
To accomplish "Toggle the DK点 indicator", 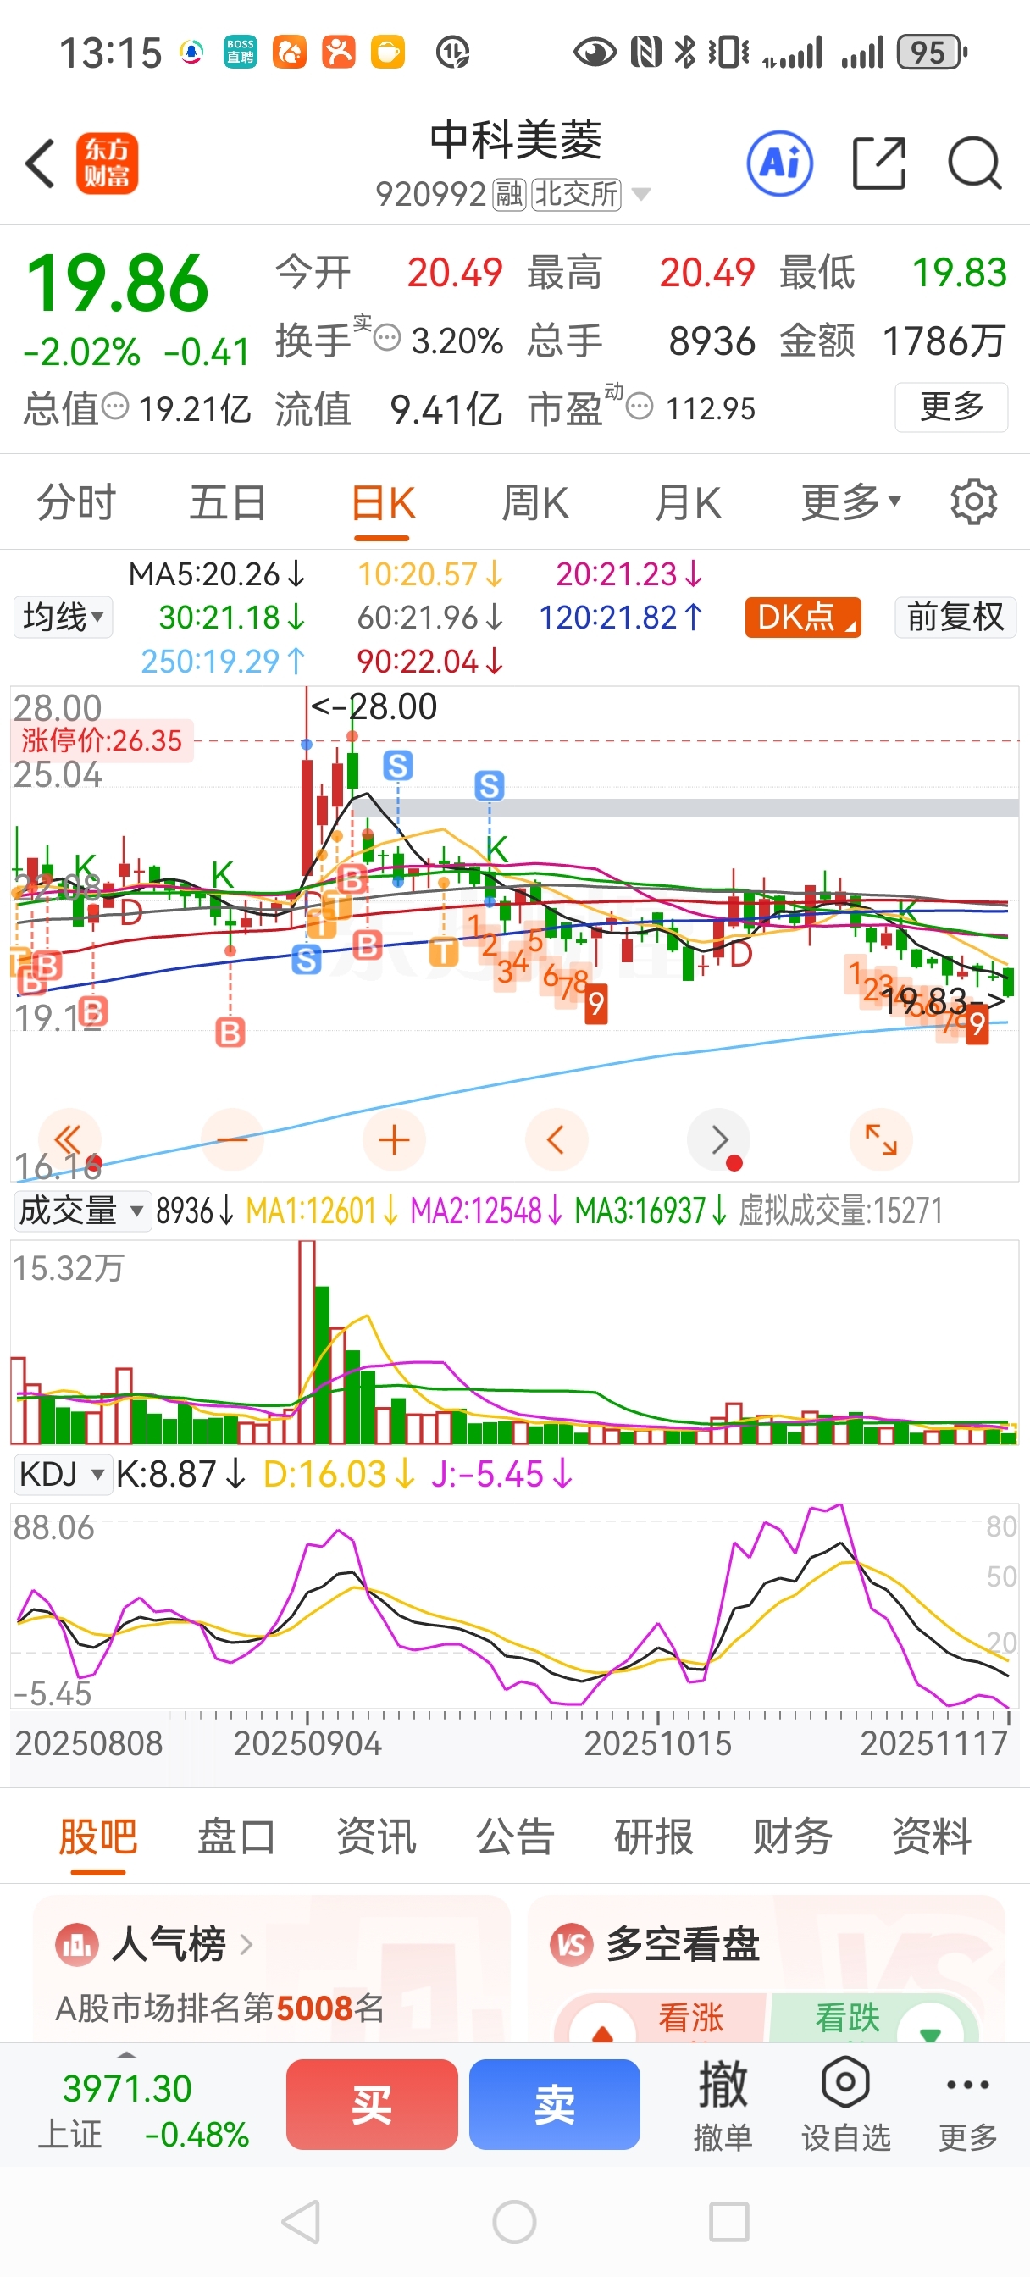I will pos(803,616).
